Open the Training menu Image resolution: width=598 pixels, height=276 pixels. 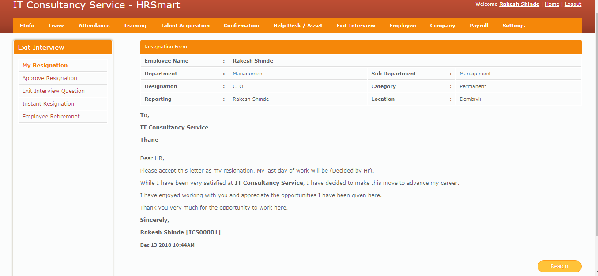(135, 26)
